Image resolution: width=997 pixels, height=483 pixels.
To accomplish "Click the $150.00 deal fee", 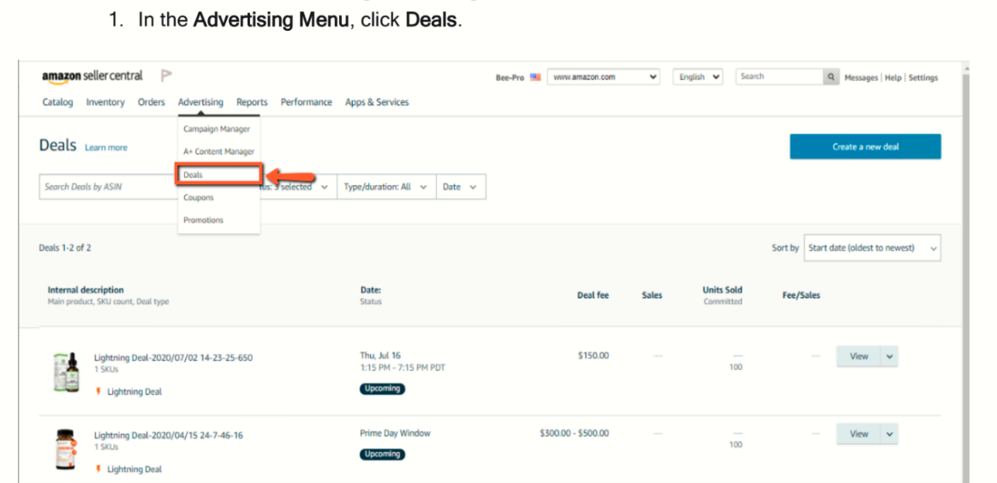I will click(x=594, y=355).
